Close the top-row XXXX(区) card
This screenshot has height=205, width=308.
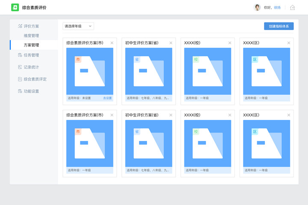click(289, 43)
